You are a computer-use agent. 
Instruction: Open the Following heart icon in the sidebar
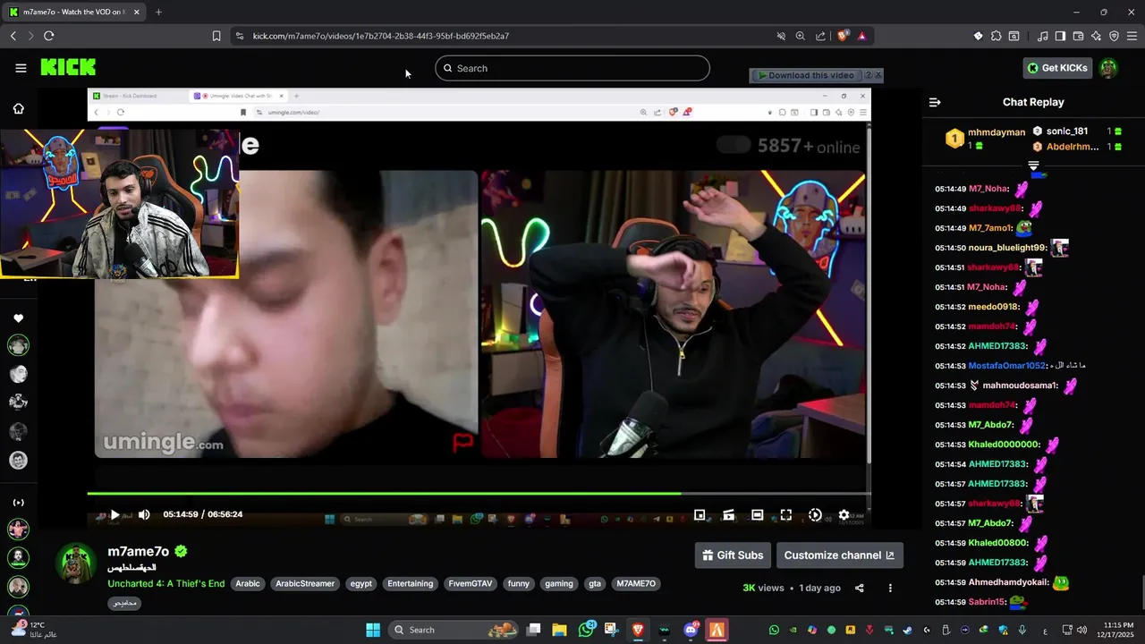pos(18,318)
